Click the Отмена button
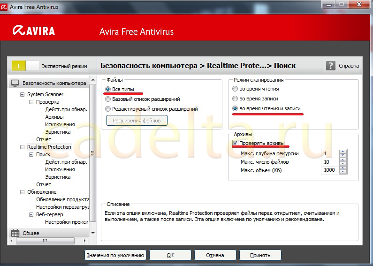This screenshot has width=373, height=266. tap(215, 255)
